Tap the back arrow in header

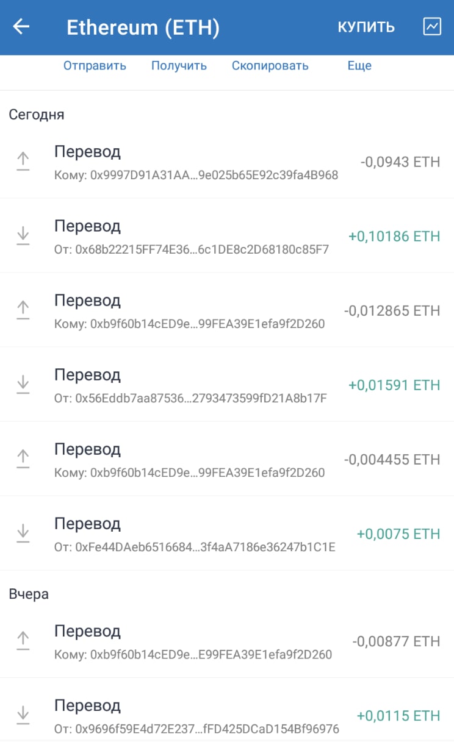click(x=21, y=27)
